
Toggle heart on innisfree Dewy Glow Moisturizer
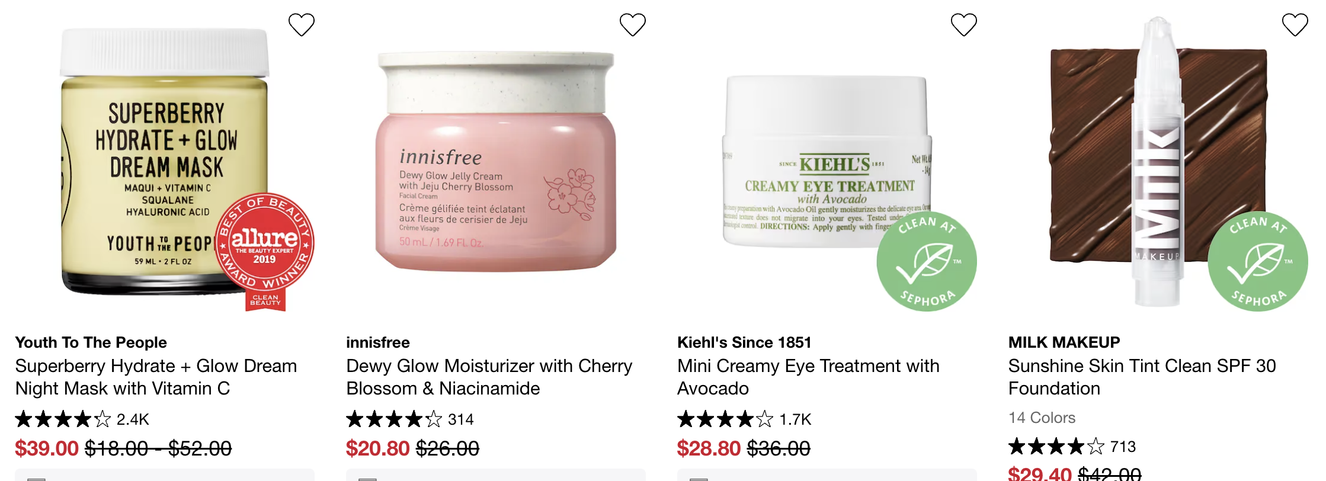click(632, 25)
